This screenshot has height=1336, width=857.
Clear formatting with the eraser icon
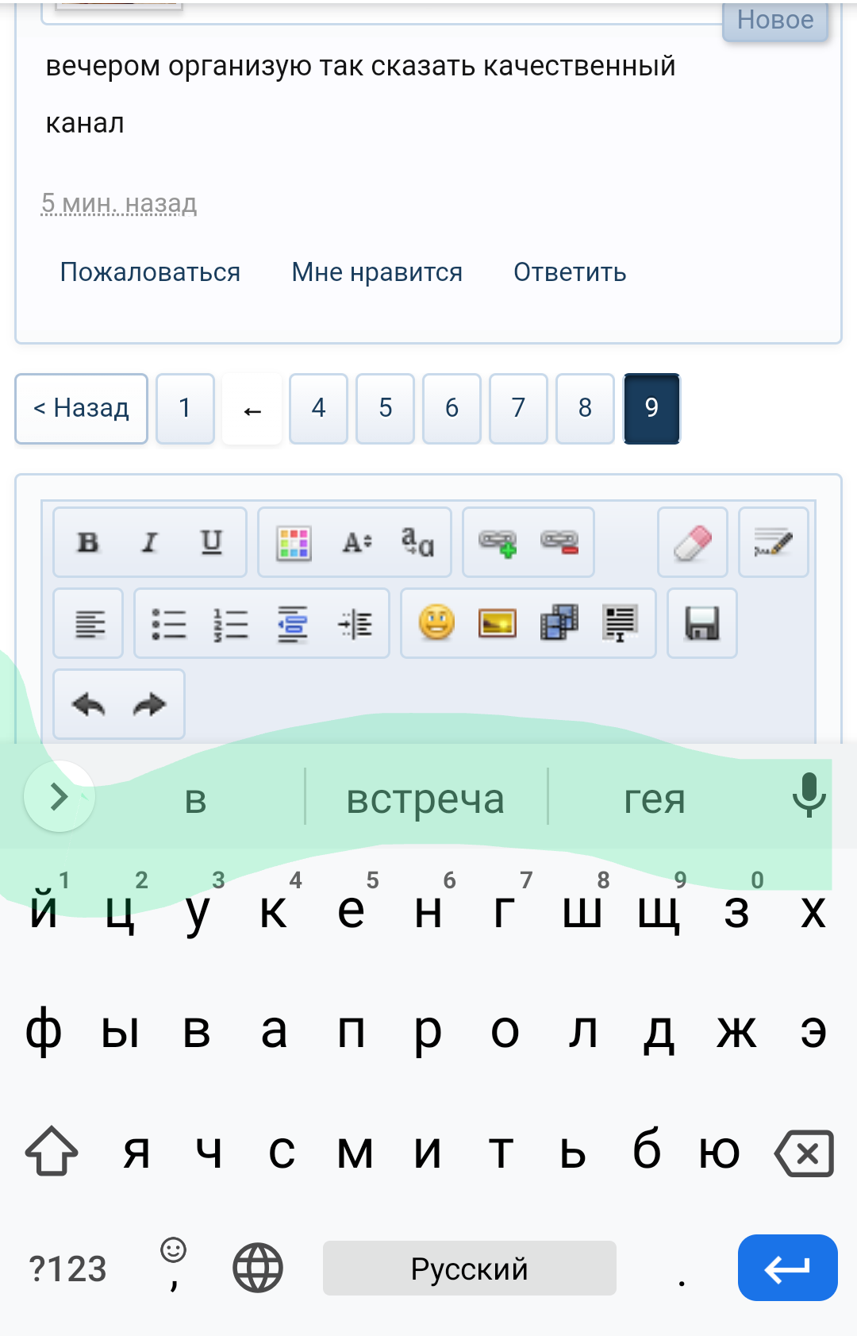pyautogui.click(x=693, y=543)
